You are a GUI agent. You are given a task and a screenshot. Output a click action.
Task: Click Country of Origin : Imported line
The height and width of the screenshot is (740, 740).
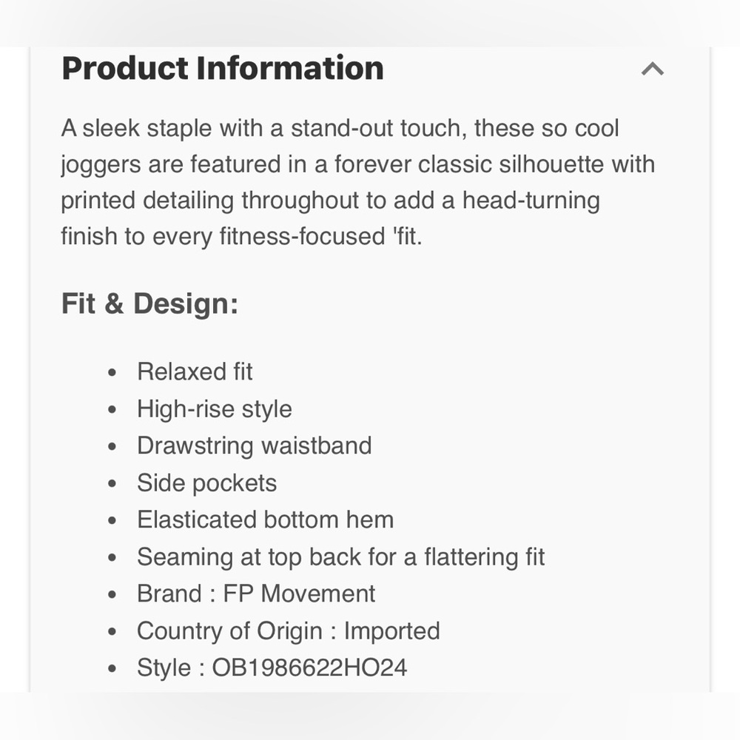(289, 631)
